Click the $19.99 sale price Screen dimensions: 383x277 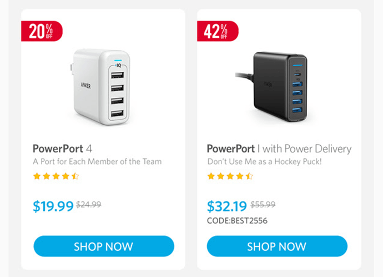53,206
